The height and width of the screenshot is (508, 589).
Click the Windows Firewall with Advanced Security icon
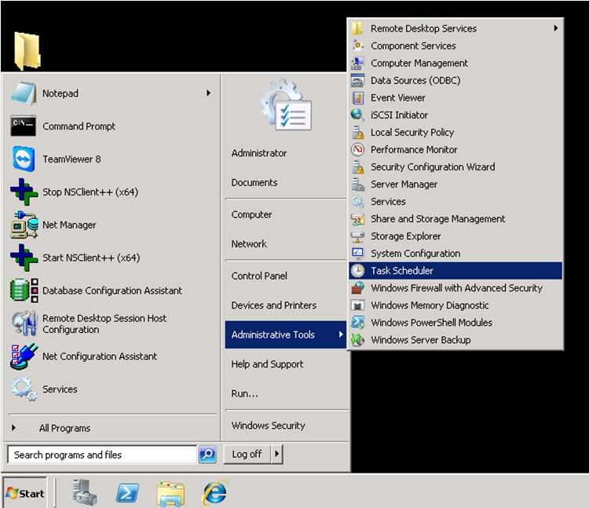pyautogui.click(x=357, y=288)
